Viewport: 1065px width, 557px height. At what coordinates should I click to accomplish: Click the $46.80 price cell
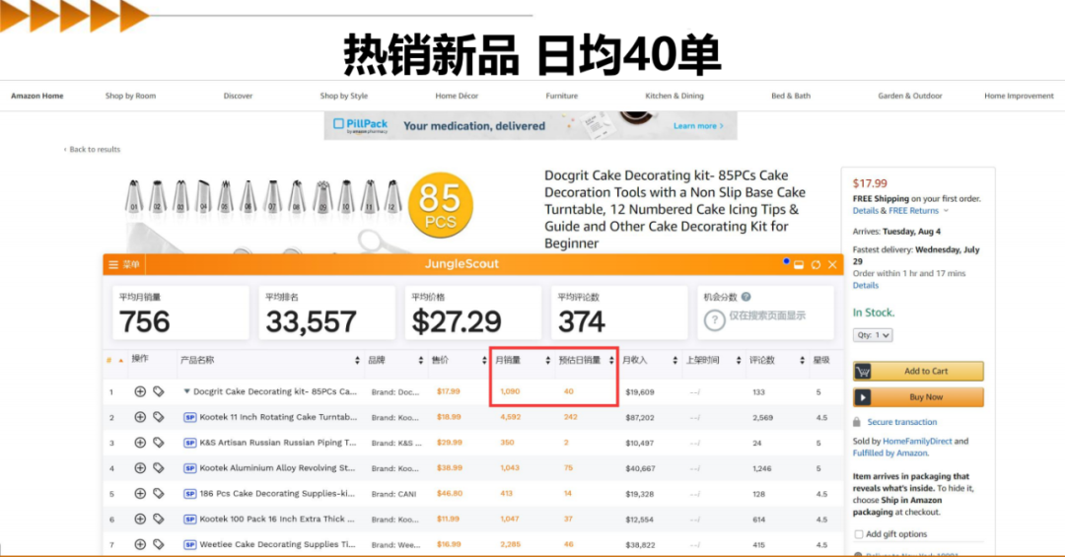(450, 493)
